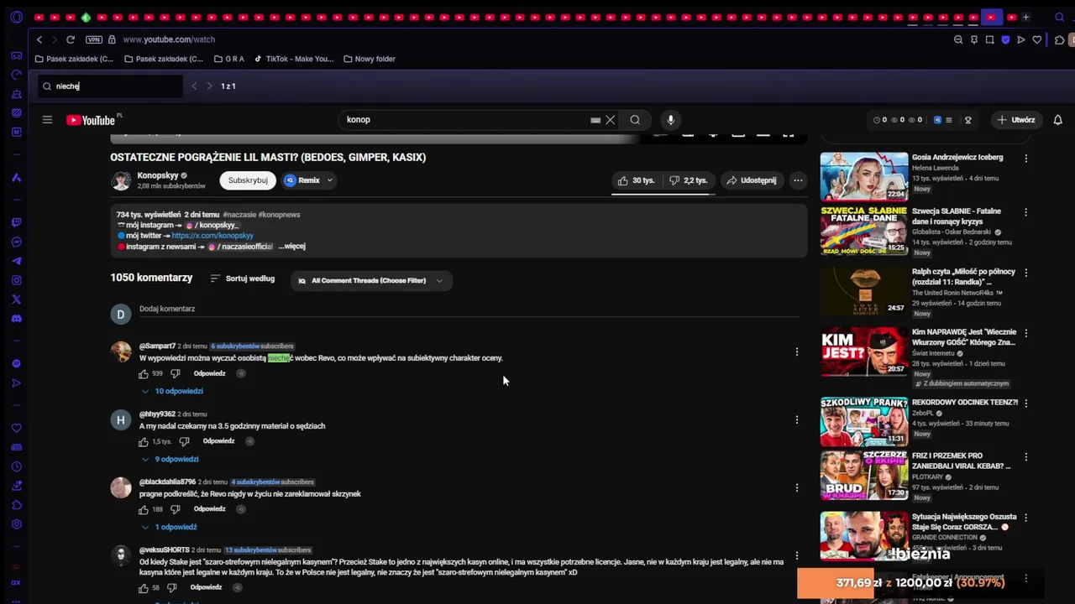The height and width of the screenshot is (604, 1075).
Task: Open snapshot tool in address bar
Action: pyautogui.click(x=989, y=39)
